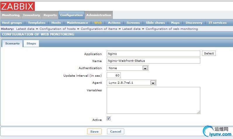Open first Latest data history link

coord(25,29)
